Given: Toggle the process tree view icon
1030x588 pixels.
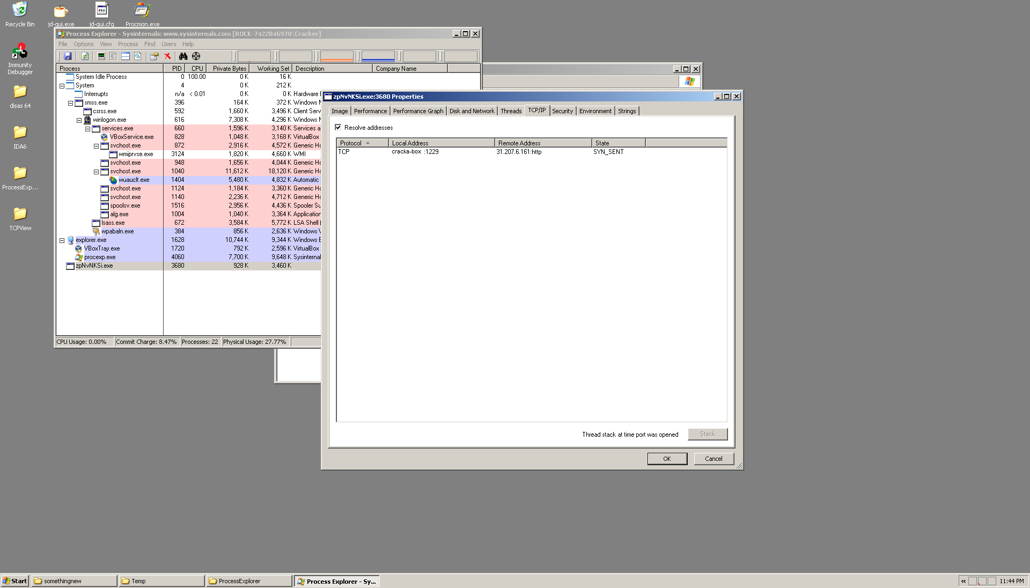Looking at the screenshot, I should tap(113, 56).
